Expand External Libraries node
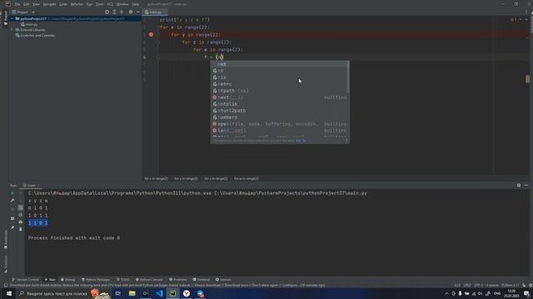 tap(12, 30)
